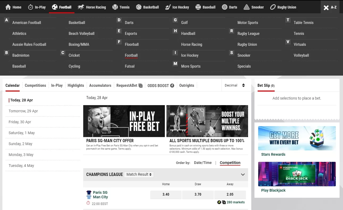Choose Table Tennis in A-Z menu

coord(303,23)
